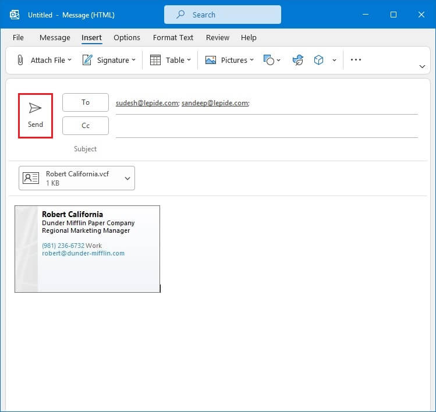Minimize the message window
The image size is (436, 412).
pos(366,15)
